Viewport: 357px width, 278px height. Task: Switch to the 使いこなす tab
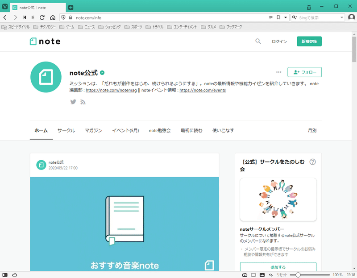(223, 130)
